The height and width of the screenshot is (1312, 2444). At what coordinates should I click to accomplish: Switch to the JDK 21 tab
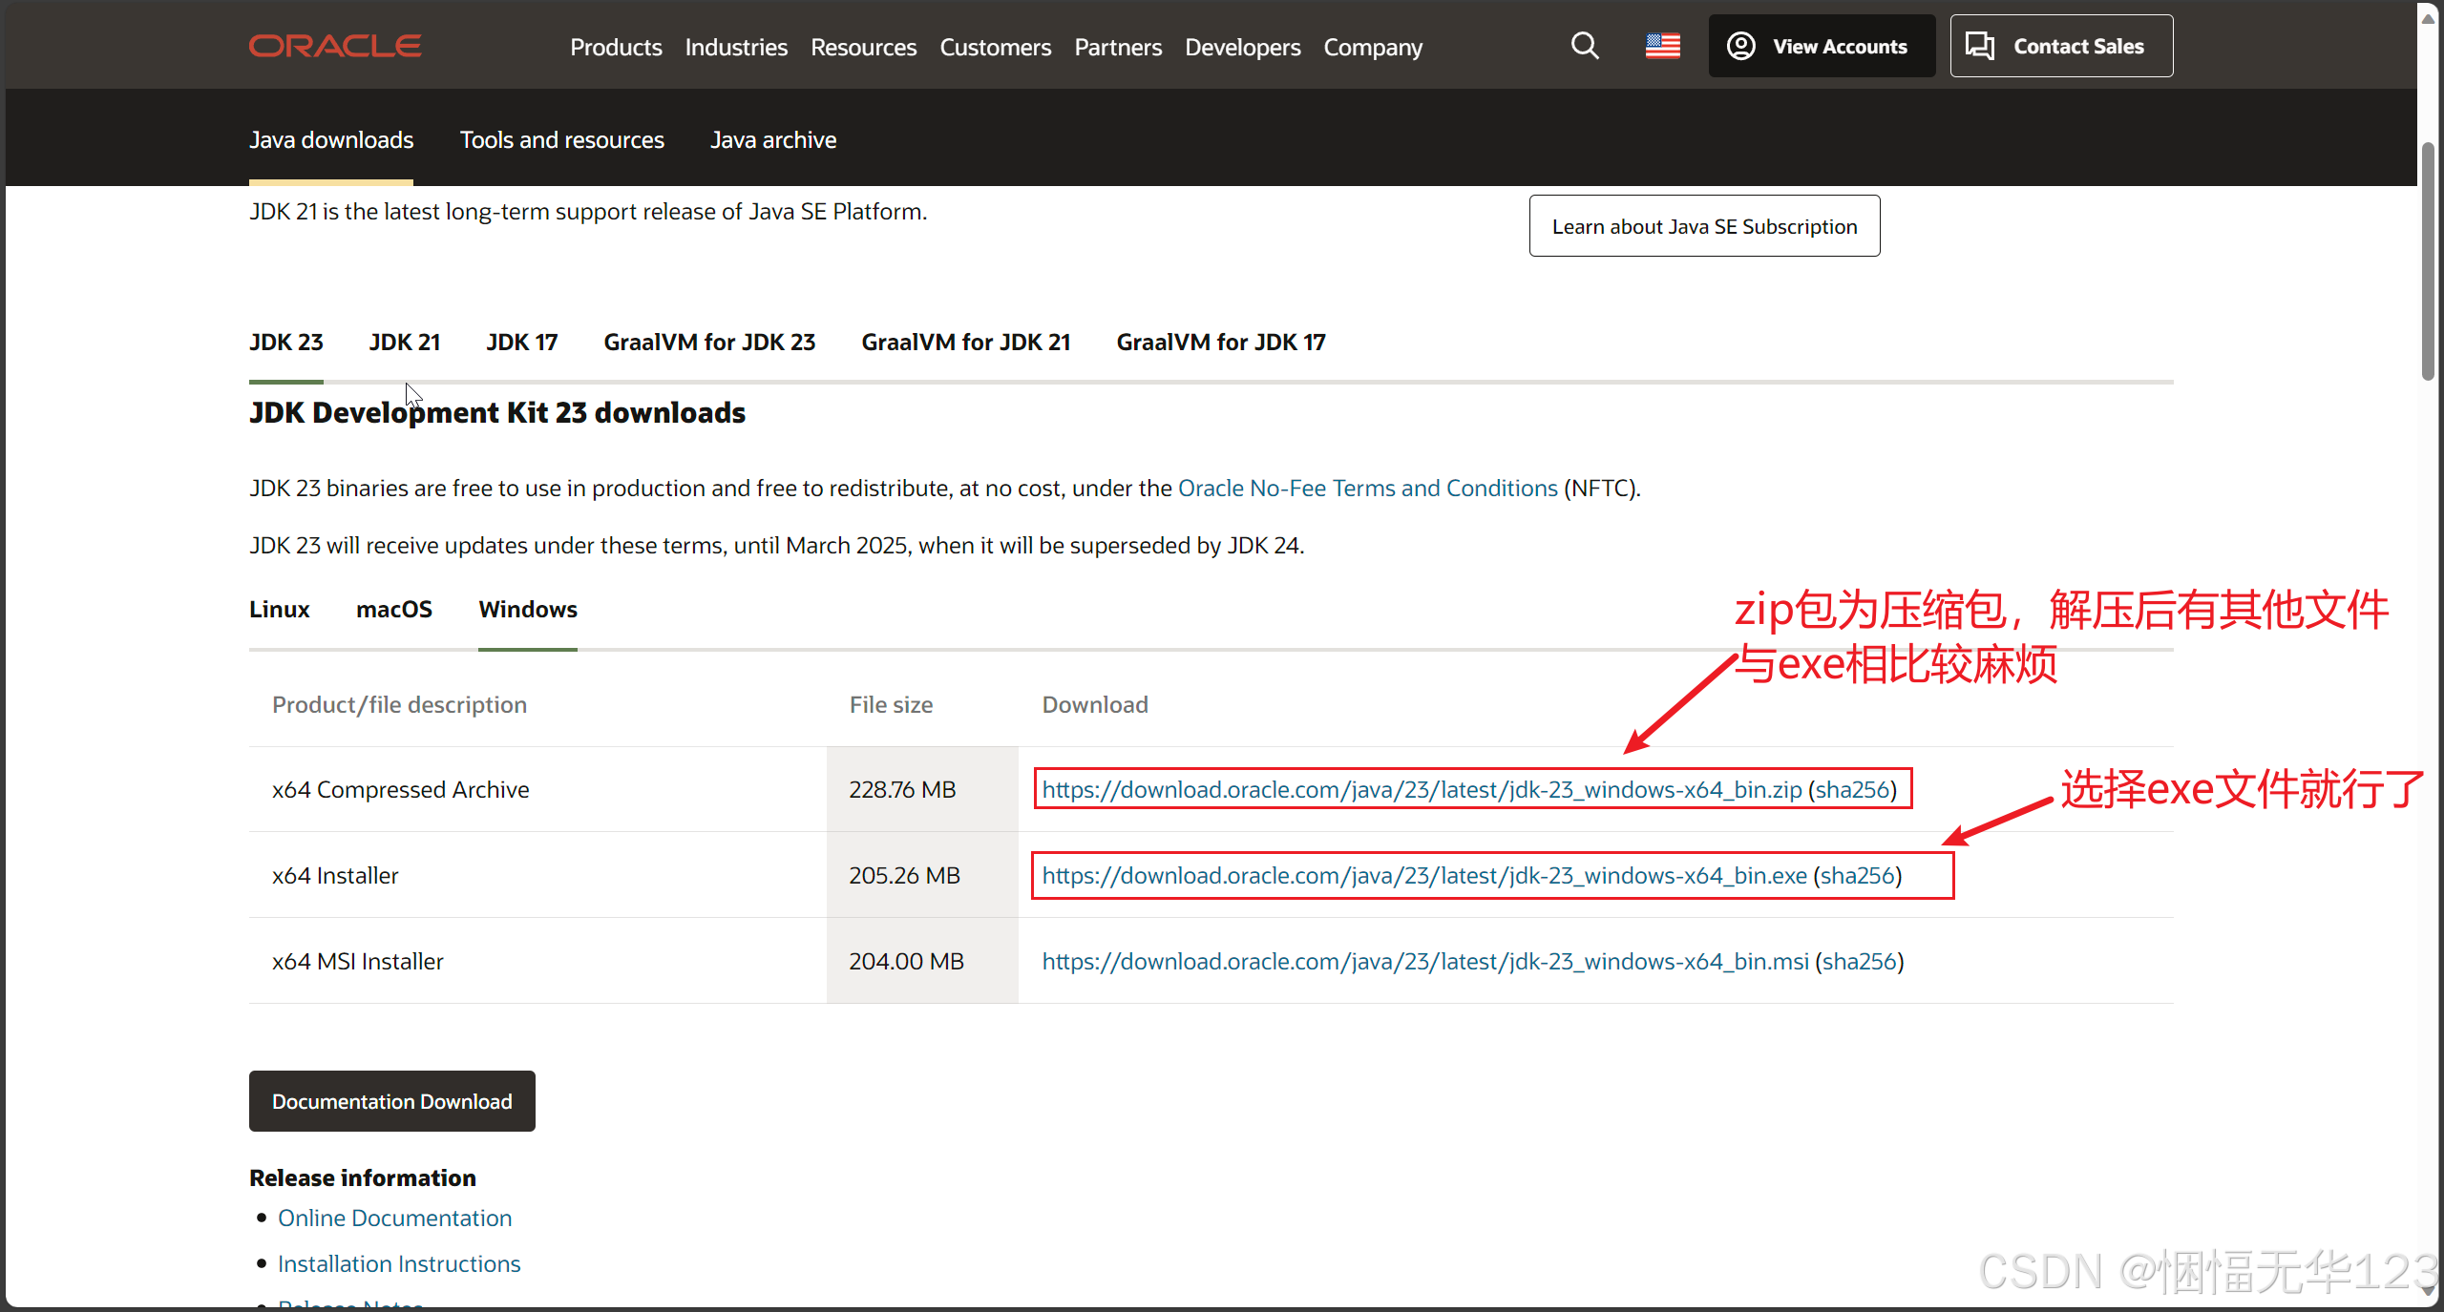coord(405,342)
